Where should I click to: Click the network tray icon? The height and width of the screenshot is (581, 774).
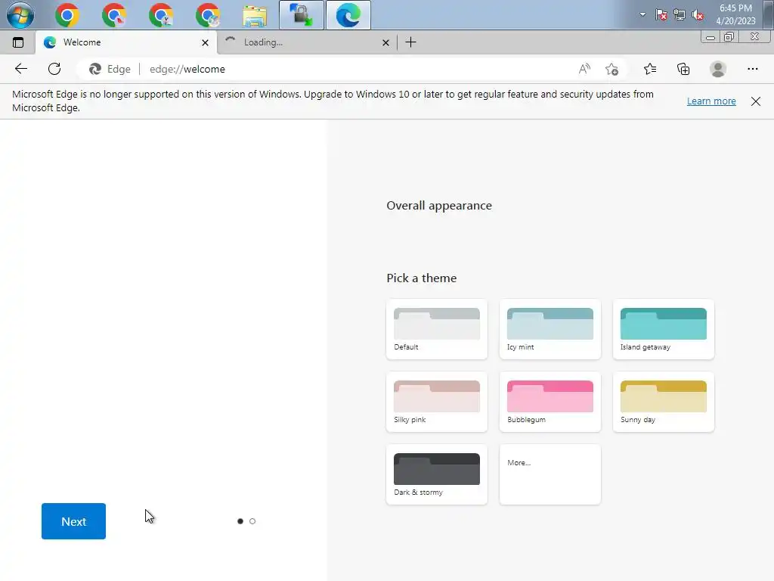(680, 15)
